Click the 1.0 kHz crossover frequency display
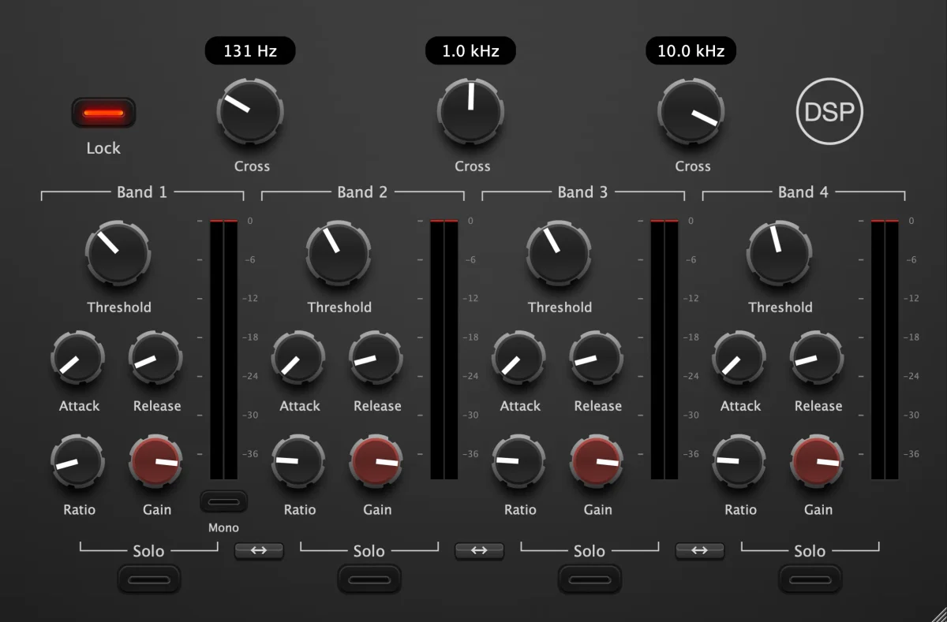Viewport: 947px width, 622px height. click(471, 51)
